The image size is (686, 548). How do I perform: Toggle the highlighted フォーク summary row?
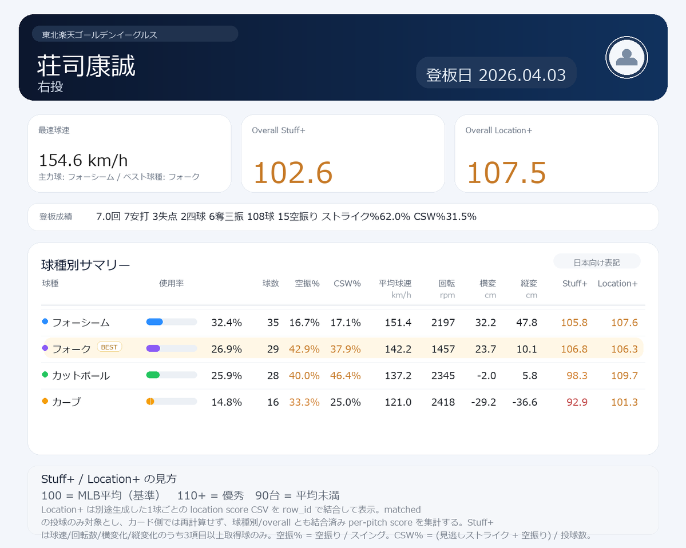pyautogui.click(x=343, y=348)
